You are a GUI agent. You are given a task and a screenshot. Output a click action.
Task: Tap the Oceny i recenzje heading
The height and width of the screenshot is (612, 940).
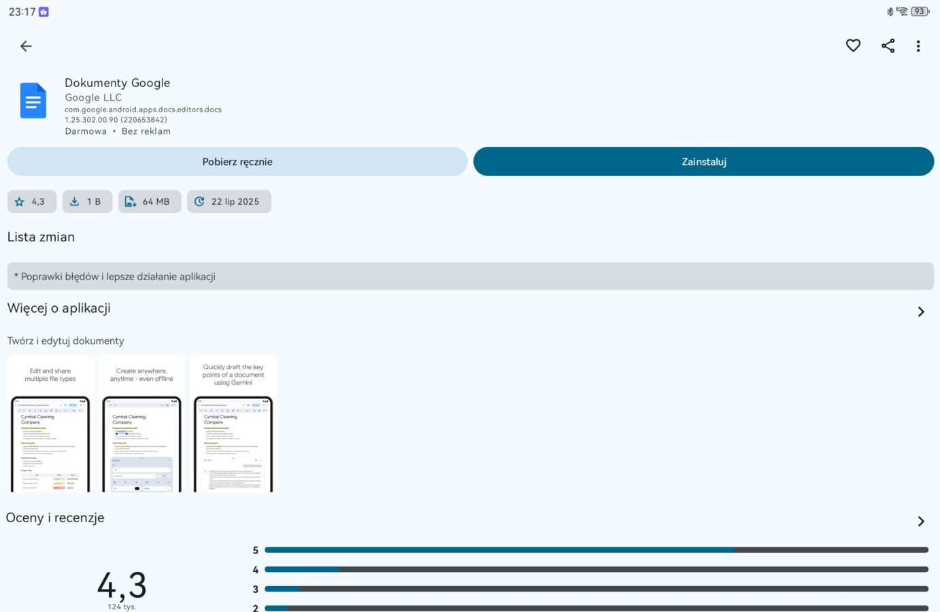tap(55, 518)
